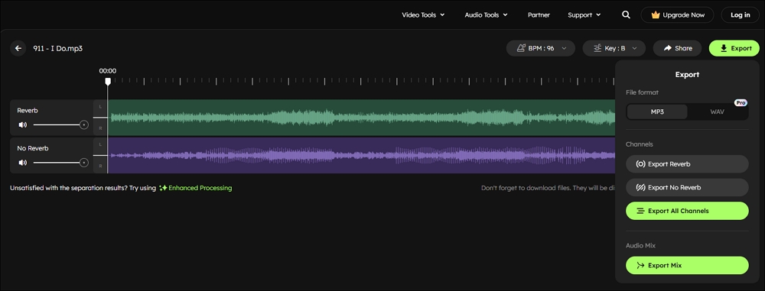Adjust the Reverb track volume slider
The height and width of the screenshot is (291, 765).
point(60,124)
